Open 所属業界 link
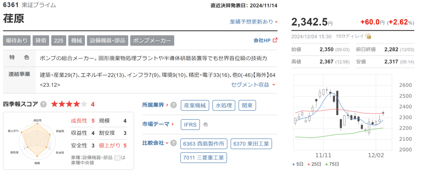Screen dimensions: 426x171 coord(155,105)
